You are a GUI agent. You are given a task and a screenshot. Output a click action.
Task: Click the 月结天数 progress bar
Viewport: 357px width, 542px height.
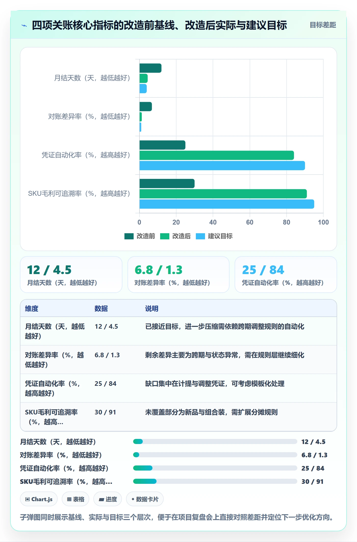coord(215,441)
